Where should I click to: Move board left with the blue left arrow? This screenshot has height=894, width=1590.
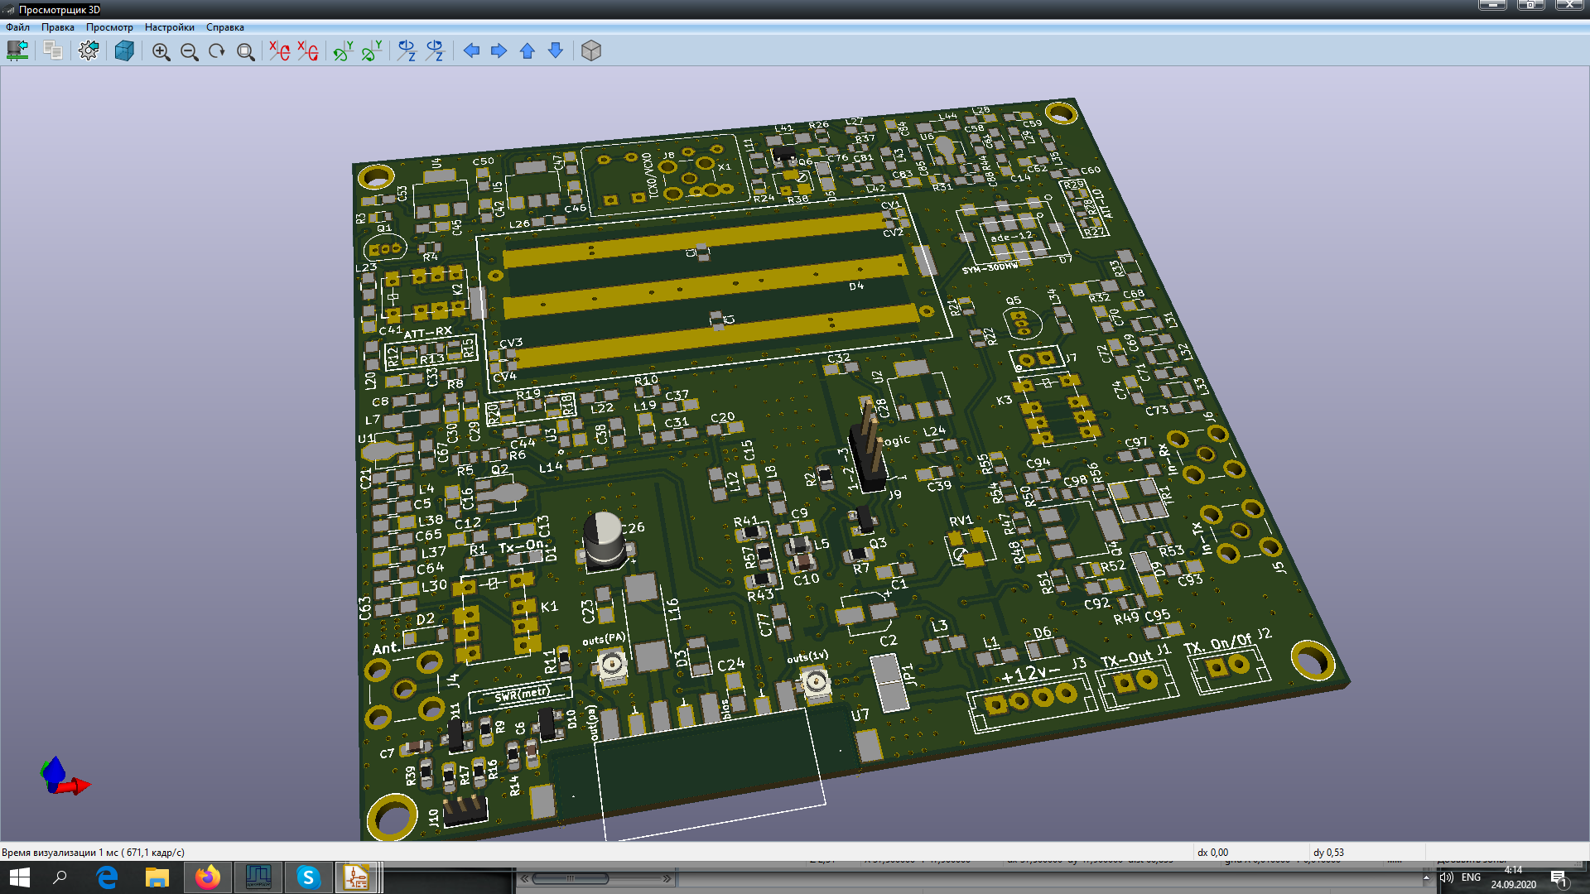click(471, 51)
